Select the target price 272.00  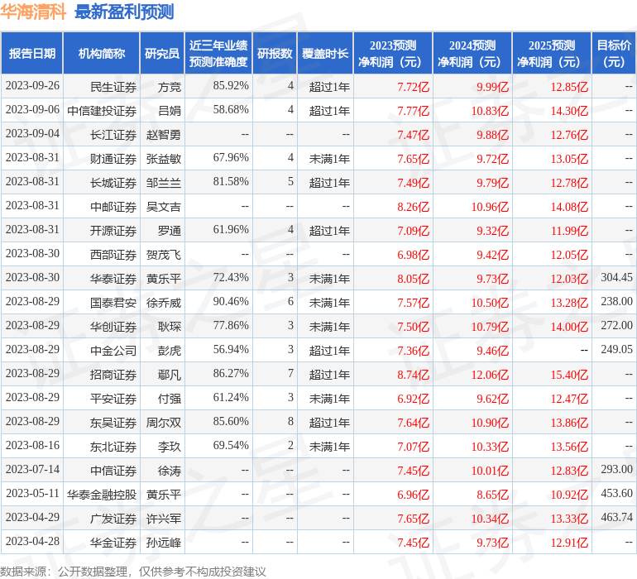pos(616,325)
